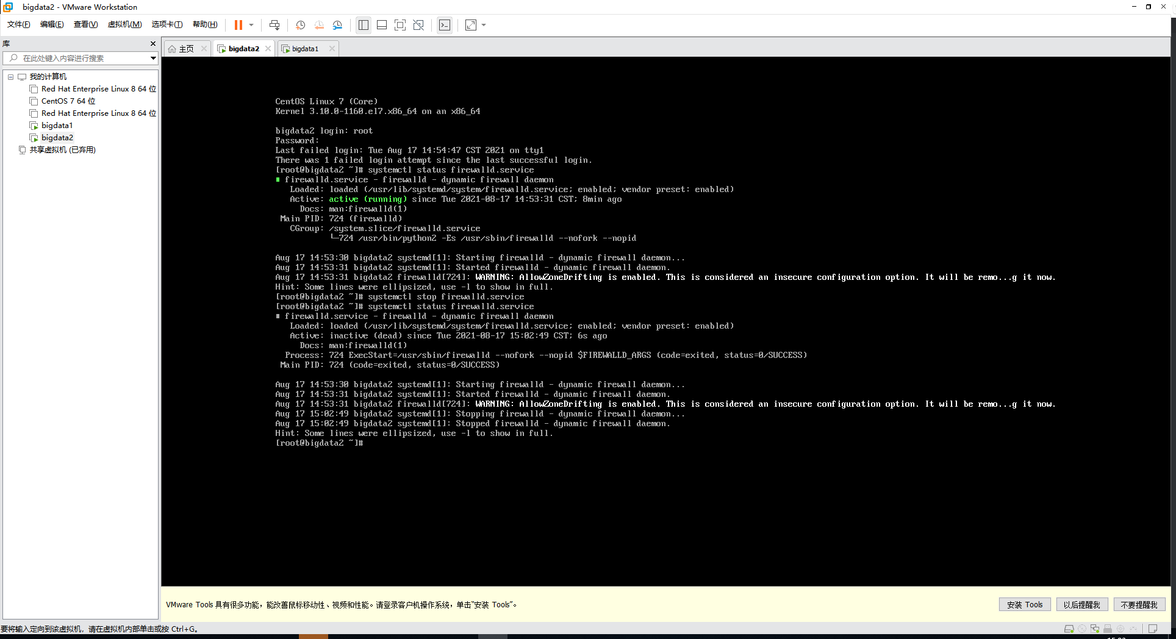Click the 安装 Tools button
Image resolution: width=1176 pixels, height=639 pixels.
point(1024,604)
